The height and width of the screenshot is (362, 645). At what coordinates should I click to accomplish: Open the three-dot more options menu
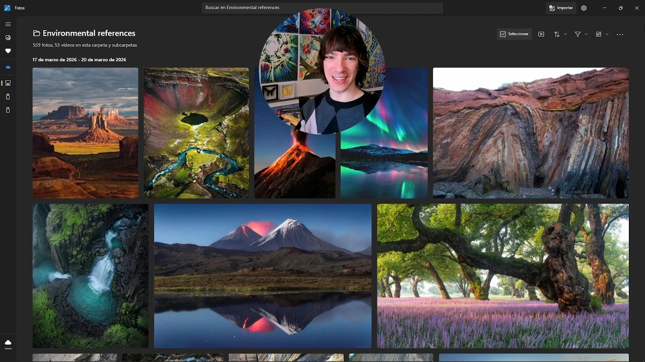tap(620, 34)
